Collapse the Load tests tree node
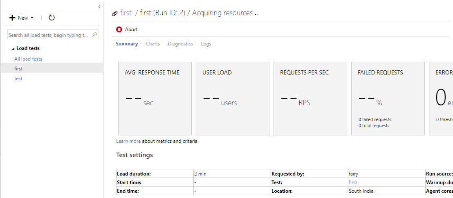This screenshot has width=453, height=198. pyautogui.click(x=13, y=49)
